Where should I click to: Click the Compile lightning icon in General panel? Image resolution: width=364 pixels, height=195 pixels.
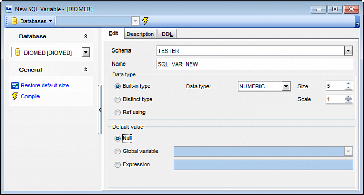pos(15,96)
